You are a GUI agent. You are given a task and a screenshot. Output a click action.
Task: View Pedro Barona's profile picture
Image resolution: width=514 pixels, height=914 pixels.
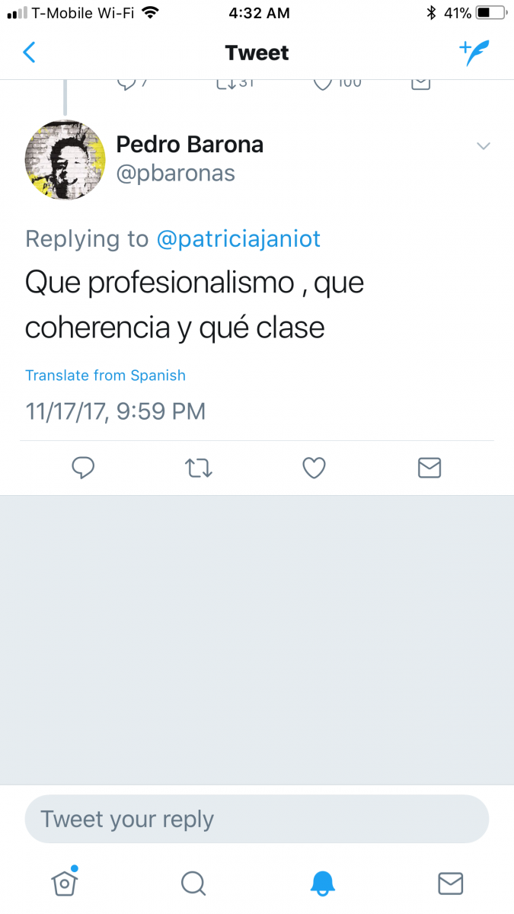[x=65, y=158]
